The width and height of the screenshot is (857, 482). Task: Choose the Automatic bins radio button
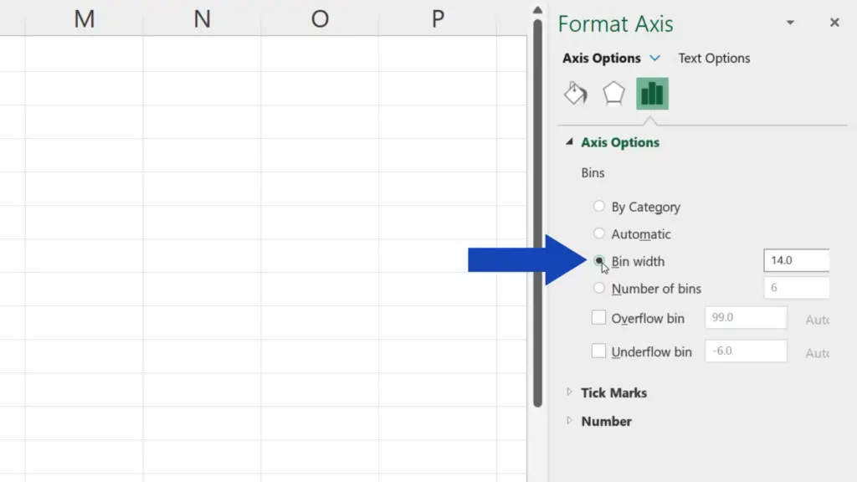click(x=599, y=233)
